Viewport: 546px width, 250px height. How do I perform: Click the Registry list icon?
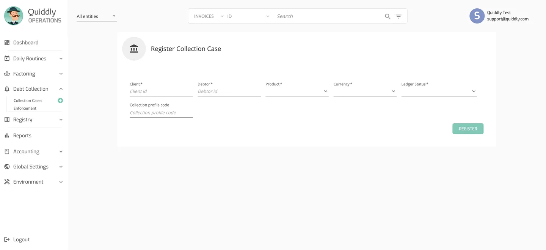pyautogui.click(x=7, y=119)
